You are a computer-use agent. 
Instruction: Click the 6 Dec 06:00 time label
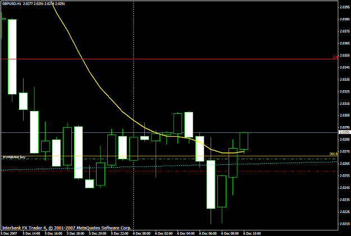(x=208, y=234)
